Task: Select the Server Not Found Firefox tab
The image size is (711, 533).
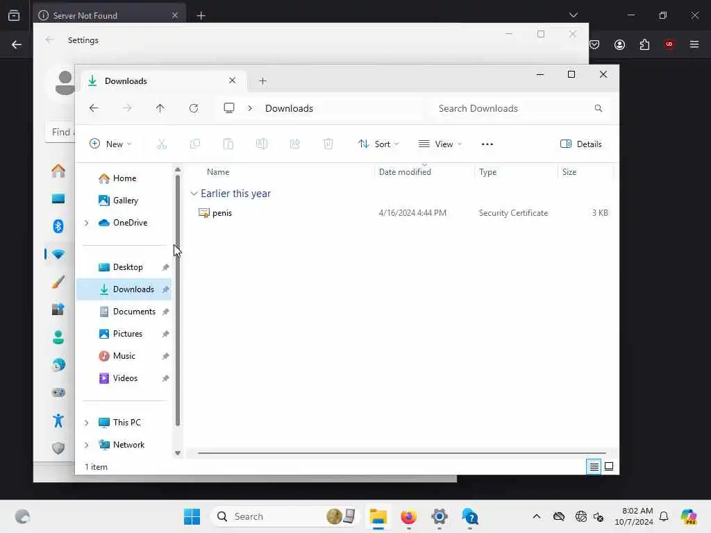Action: pyautogui.click(x=108, y=16)
